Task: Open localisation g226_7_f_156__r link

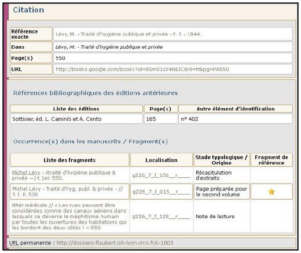Action: [161, 175]
